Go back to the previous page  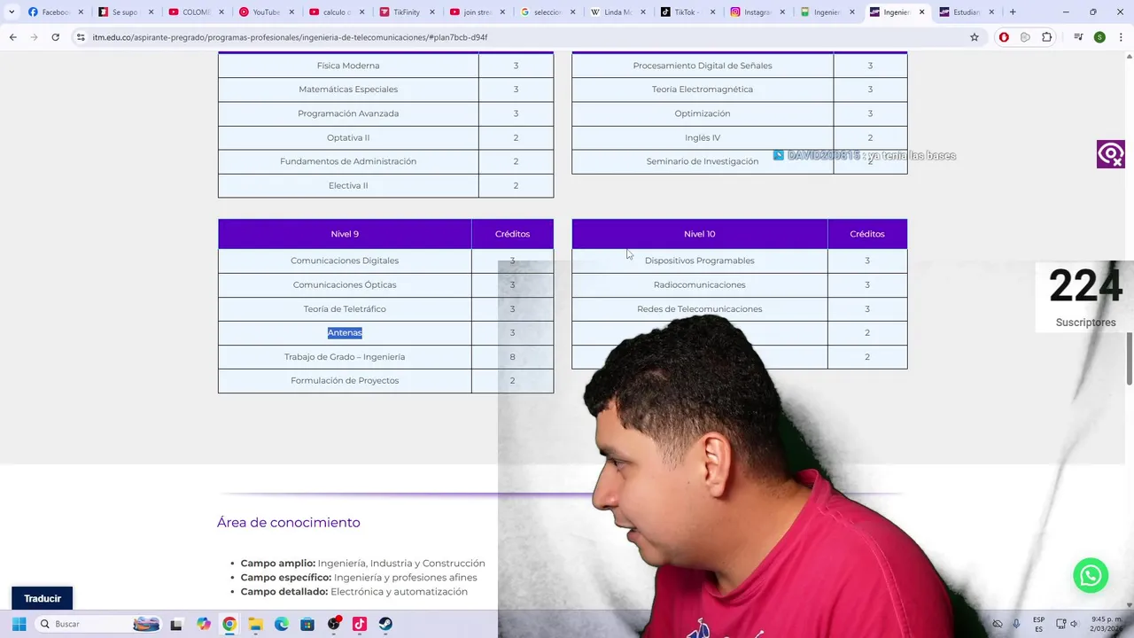pos(12,37)
